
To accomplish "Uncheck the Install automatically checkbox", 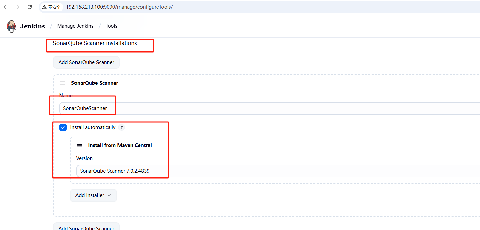I will coord(63,127).
